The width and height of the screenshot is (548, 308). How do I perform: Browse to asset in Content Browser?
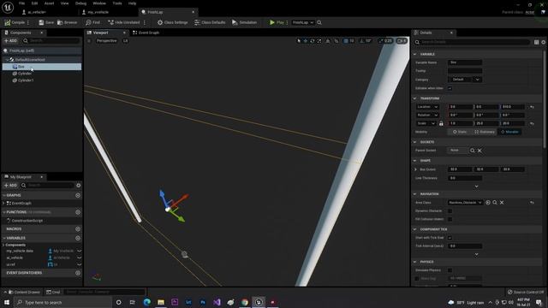coord(67,22)
